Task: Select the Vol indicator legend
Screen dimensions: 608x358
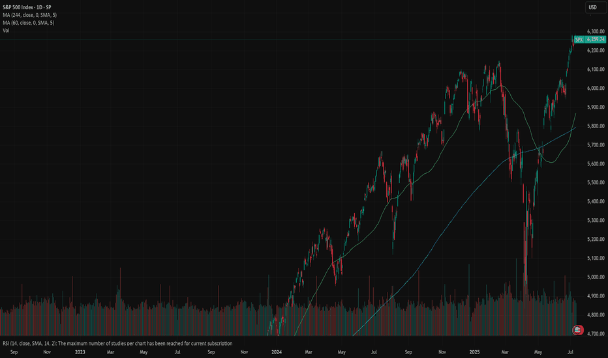Action: (6, 31)
